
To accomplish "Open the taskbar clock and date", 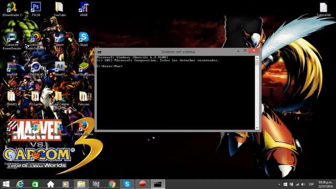I will click(325, 184).
